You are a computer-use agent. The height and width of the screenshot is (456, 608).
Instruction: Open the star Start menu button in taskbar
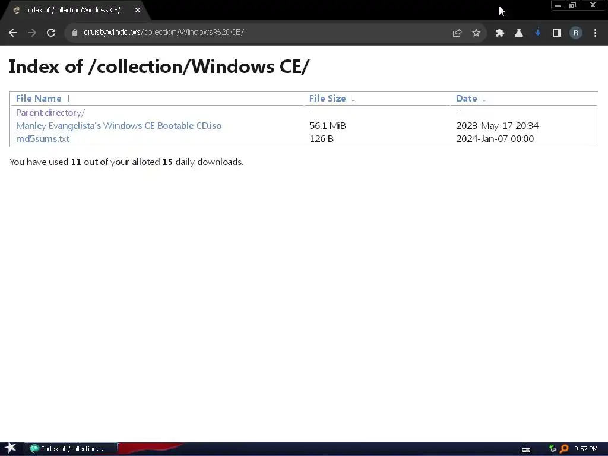(x=11, y=448)
